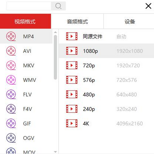The width and height of the screenshot is (154, 154).
Task: Click the MP4 film reel icon
Action: click(x=11, y=36)
